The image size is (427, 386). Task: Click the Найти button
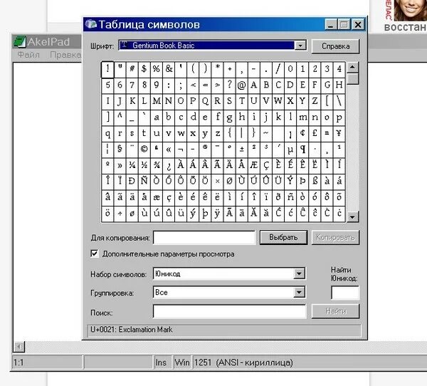[x=335, y=311]
